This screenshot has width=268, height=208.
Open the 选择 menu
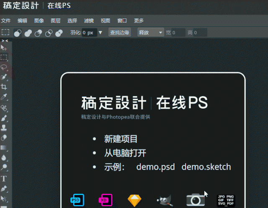coord(72,20)
